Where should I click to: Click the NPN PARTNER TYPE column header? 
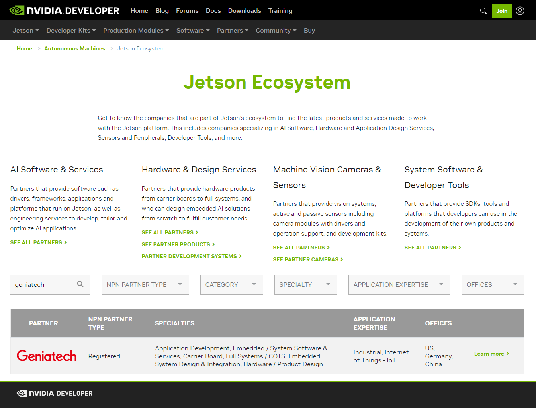[x=110, y=323]
